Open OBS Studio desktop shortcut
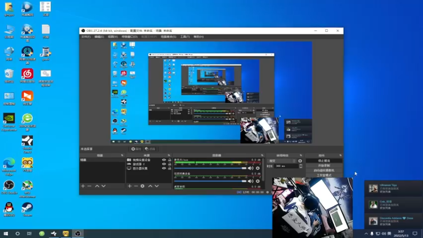 tap(9, 187)
